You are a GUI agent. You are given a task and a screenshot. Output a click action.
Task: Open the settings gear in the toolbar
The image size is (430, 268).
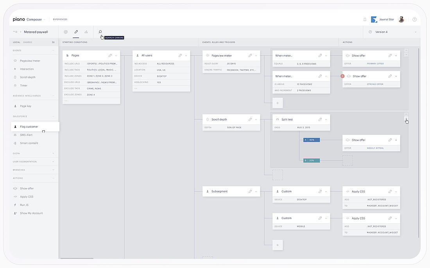(66, 32)
